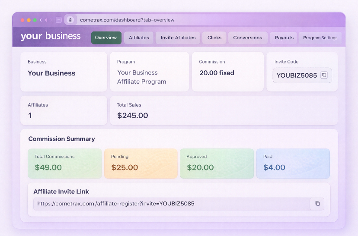Click the Total Sales $245.00 value
The width and height of the screenshot is (358, 236).
tap(132, 116)
